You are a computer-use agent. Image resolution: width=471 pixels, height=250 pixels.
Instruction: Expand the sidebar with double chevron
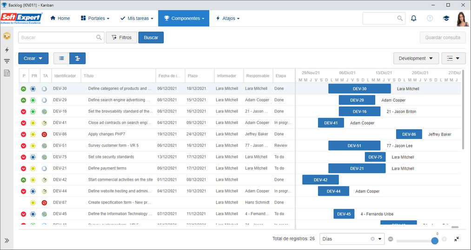(x=7, y=240)
